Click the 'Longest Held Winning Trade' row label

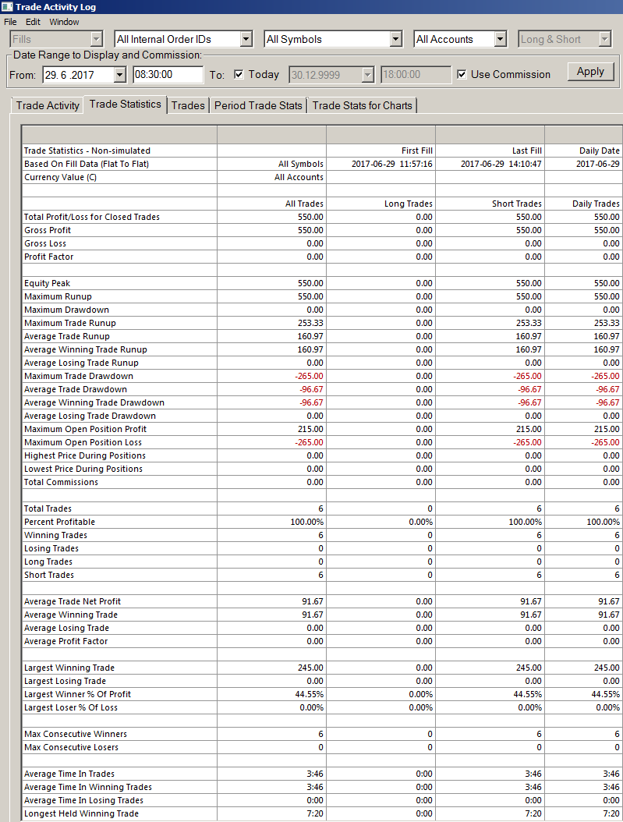81,813
